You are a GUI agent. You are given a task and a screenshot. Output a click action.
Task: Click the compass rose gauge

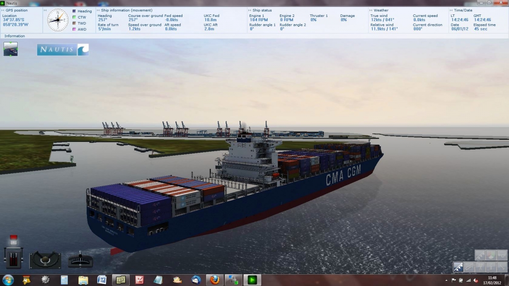coord(58,20)
